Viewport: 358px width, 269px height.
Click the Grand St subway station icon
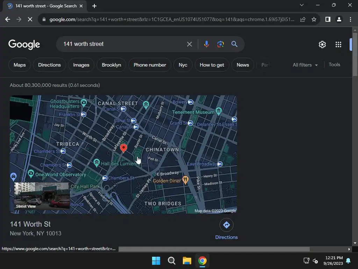[x=191, y=123]
